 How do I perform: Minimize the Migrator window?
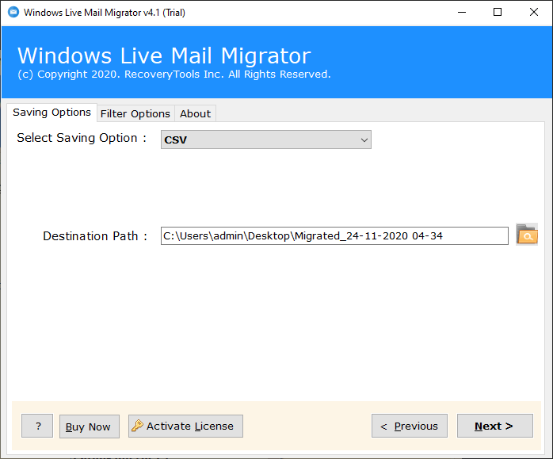coord(462,13)
